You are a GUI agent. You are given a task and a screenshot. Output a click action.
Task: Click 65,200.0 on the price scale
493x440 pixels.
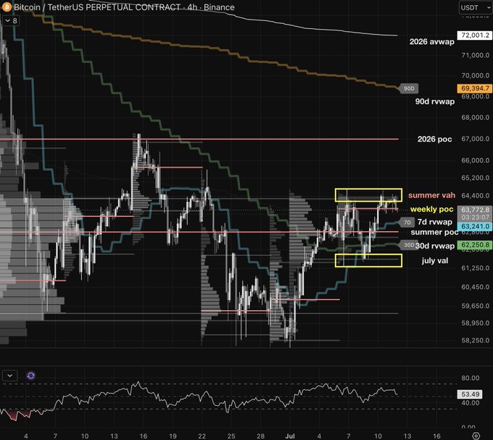tap(475, 178)
